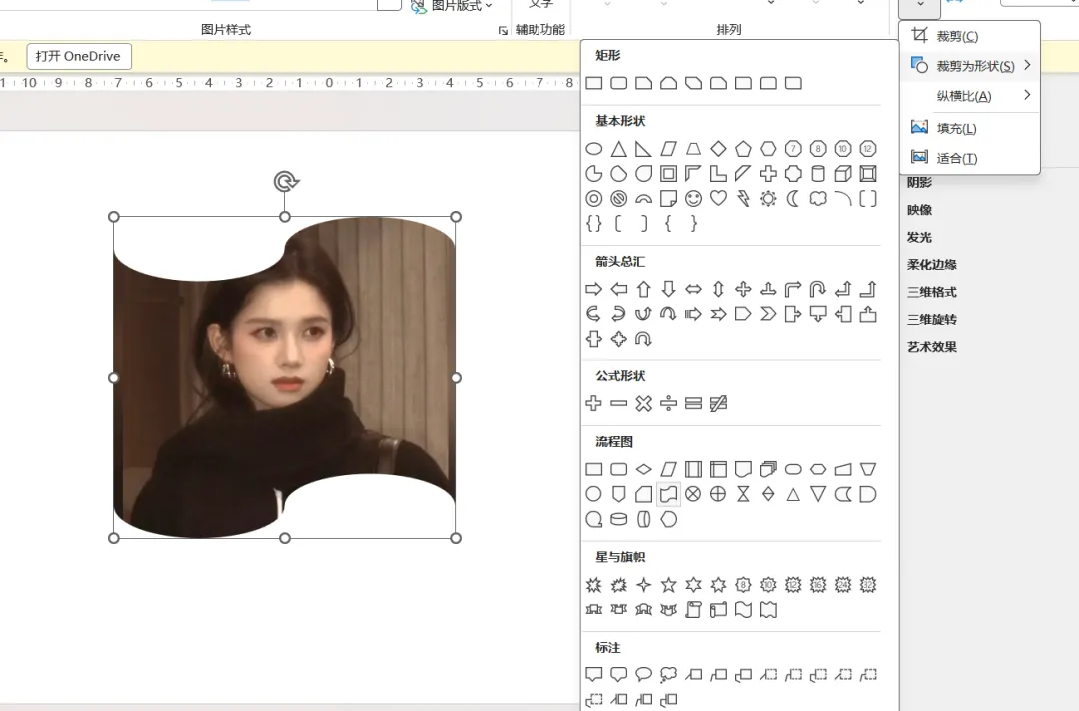Screen dimensions: 1079x711
Task: Select the Plus Sign equation shape
Action: click(x=594, y=403)
